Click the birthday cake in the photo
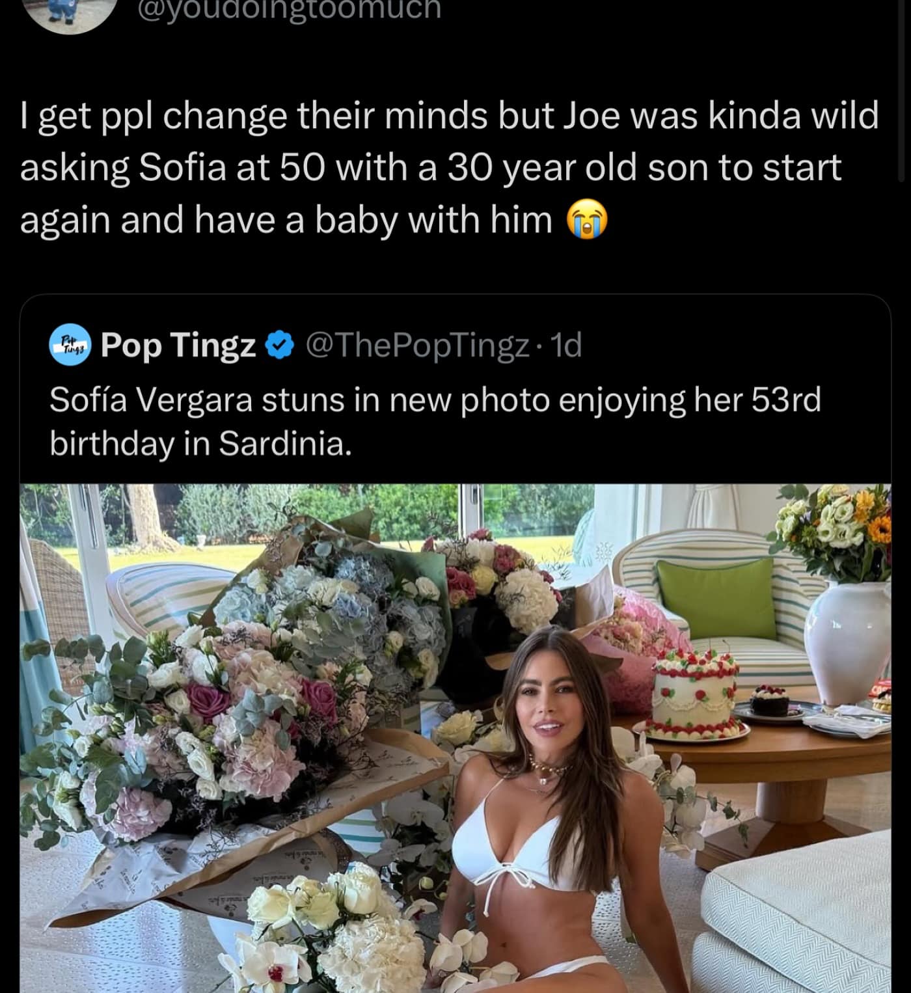911x993 pixels. pos(694,694)
